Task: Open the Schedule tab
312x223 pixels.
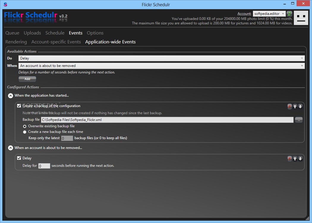Action: click(55, 33)
